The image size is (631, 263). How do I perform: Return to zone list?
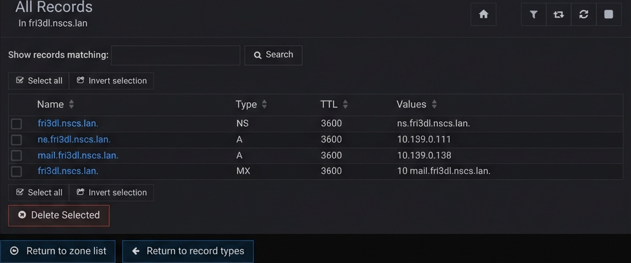tap(58, 251)
